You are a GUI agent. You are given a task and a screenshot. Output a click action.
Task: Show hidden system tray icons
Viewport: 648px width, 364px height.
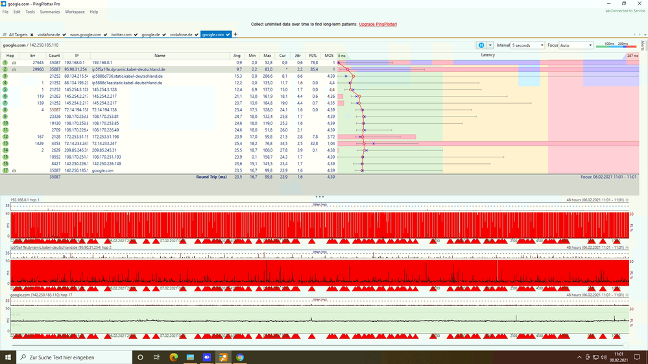click(579, 358)
